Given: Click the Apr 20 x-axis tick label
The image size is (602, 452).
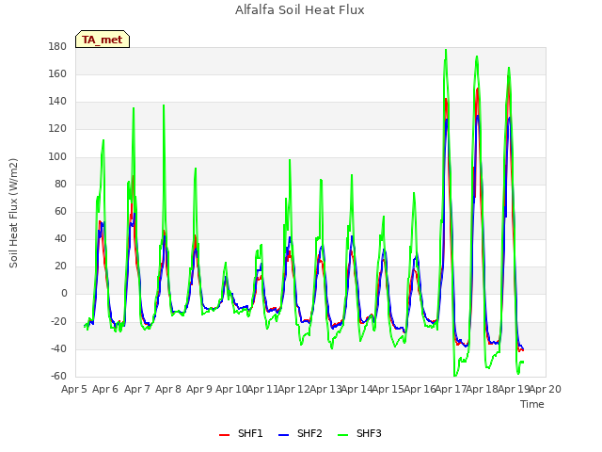Looking at the screenshot, I should pyautogui.click(x=546, y=389).
